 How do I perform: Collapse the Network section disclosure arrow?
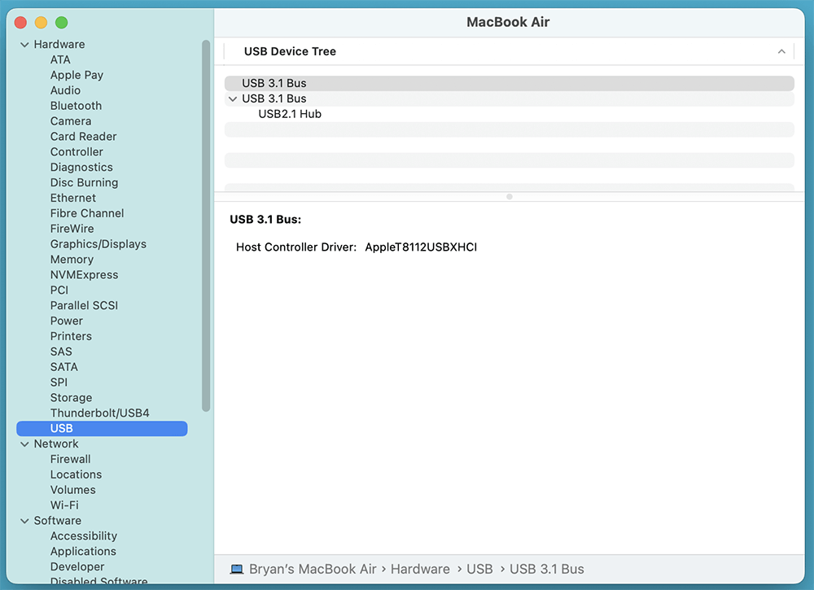pyautogui.click(x=24, y=444)
